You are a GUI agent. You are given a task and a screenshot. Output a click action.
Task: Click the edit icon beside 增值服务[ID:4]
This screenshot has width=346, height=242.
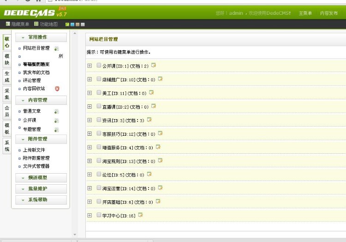click(158, 147)
